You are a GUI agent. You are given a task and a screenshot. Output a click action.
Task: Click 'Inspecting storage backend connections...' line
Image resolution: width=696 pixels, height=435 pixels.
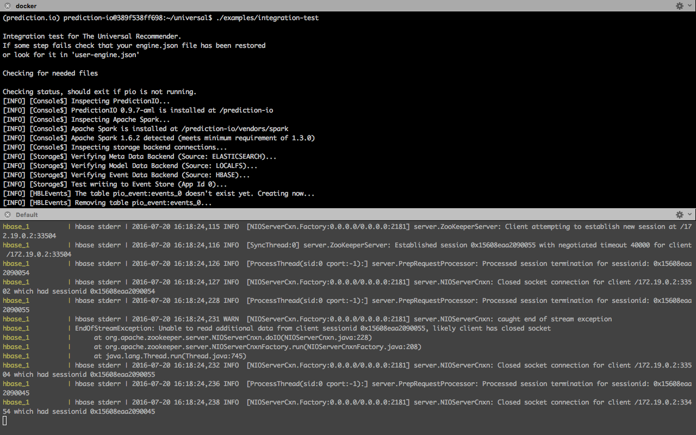115,147
